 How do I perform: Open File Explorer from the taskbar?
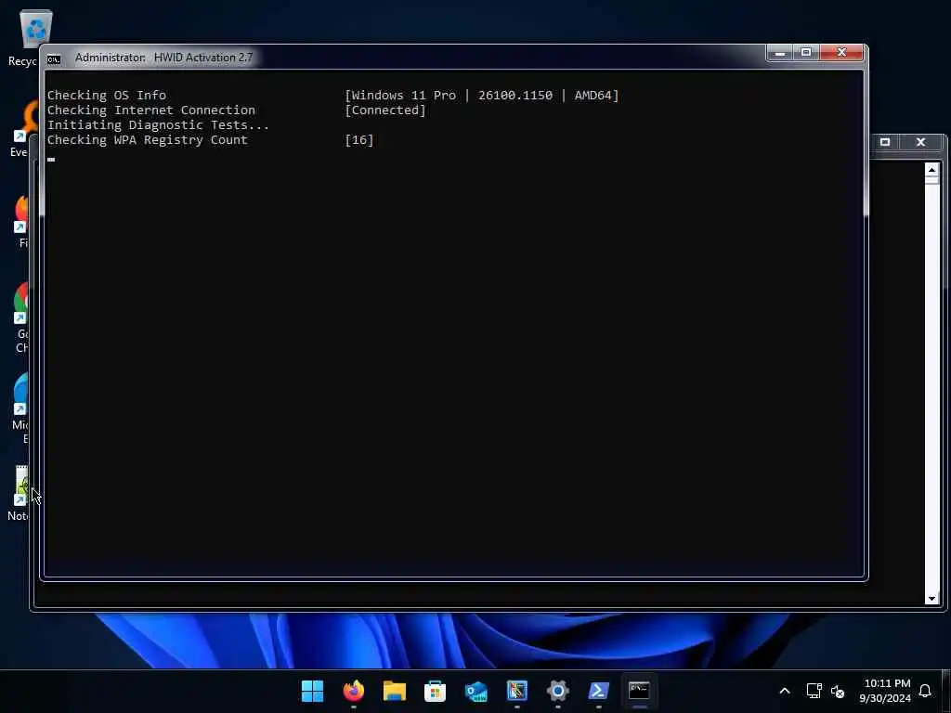click(394, 691)
